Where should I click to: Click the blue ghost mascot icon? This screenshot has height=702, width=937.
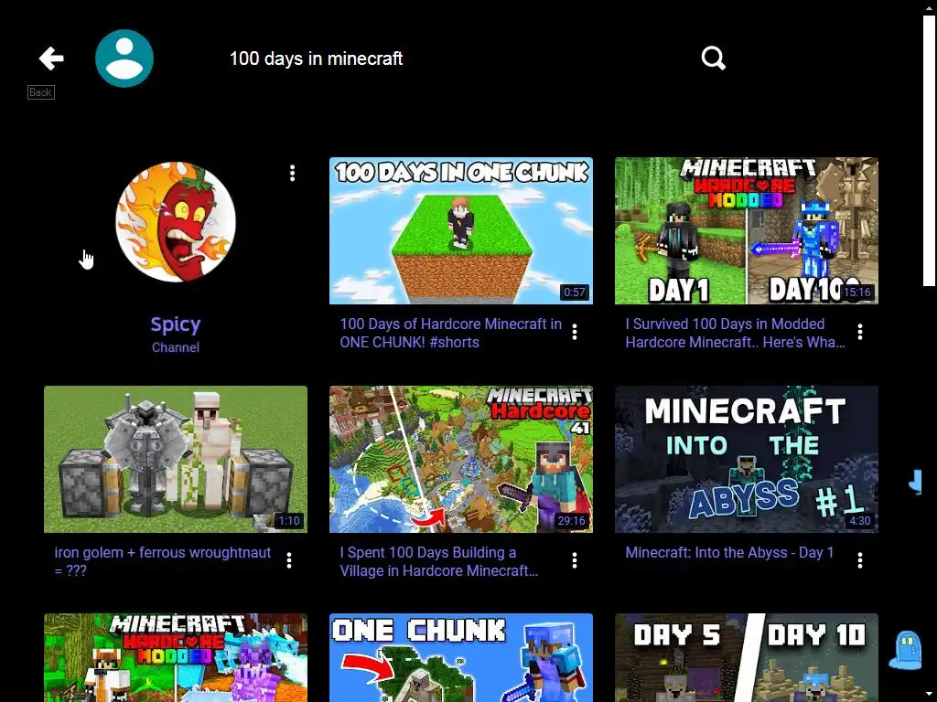coord(906,651)
